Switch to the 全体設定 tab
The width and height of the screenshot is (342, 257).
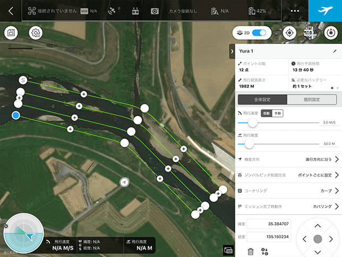tap(262, 100)
